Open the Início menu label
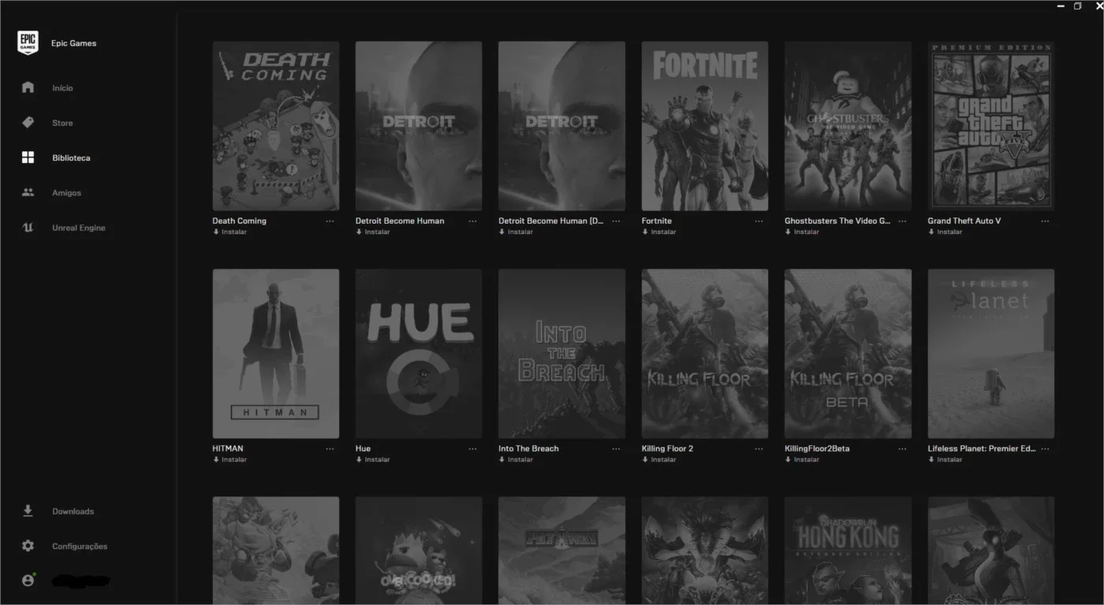1104x605 pixels. 62,88
